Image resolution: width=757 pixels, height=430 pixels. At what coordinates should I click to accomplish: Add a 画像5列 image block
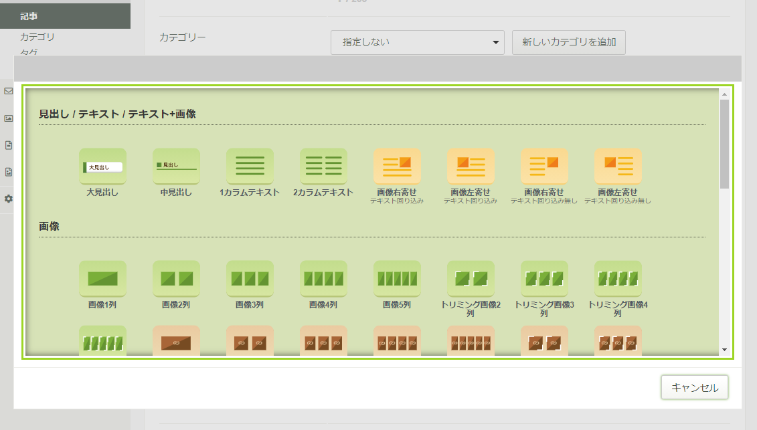[397, 278]
